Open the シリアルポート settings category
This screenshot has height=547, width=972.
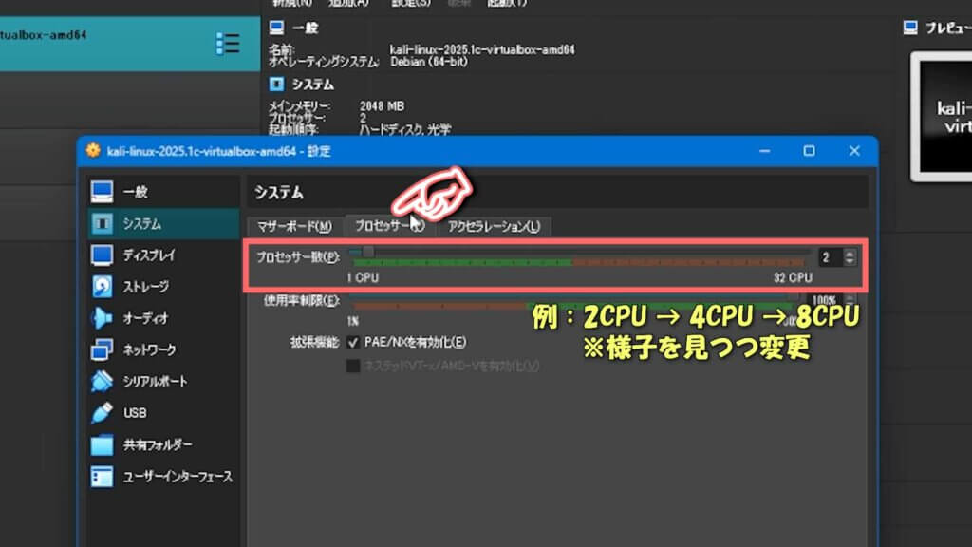pyautogui.click(x=163, y=382)
